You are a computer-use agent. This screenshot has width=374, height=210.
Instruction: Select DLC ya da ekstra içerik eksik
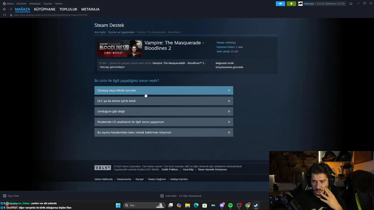pos(164,101)
